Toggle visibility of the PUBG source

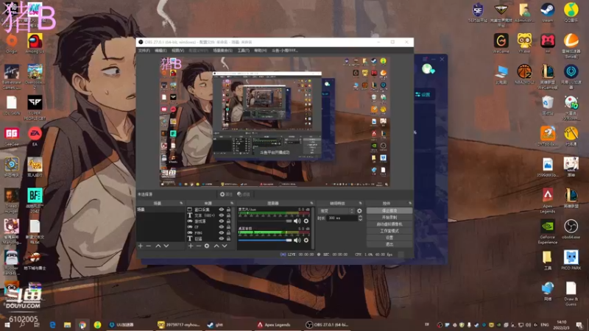(x=222, y=232)
